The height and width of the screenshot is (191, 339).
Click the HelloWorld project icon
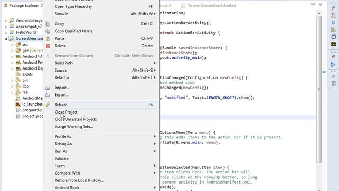click(12, 32)
